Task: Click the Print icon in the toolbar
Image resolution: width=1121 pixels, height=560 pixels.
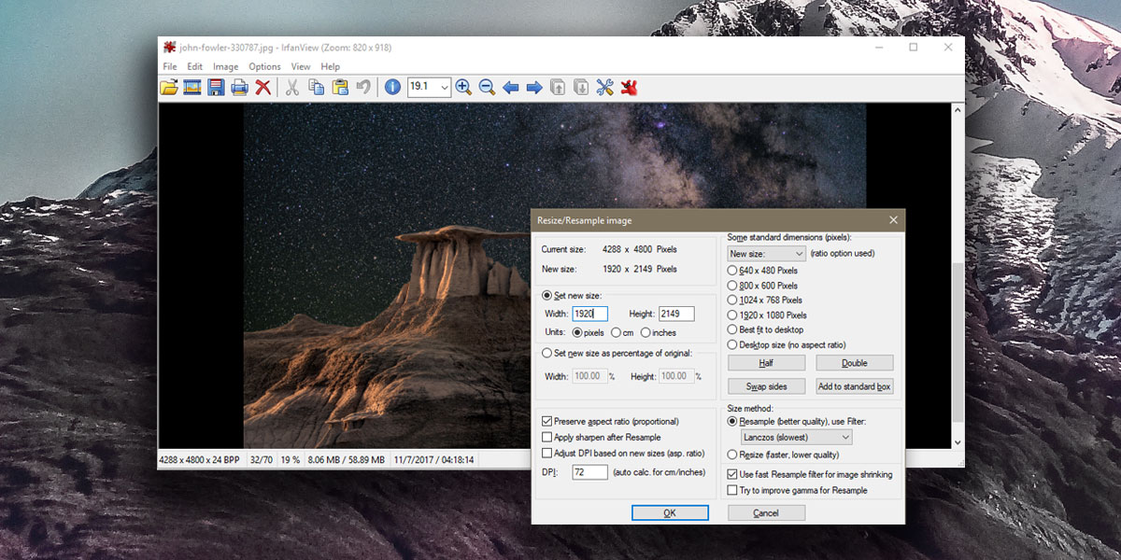Action: coord(240,87)
